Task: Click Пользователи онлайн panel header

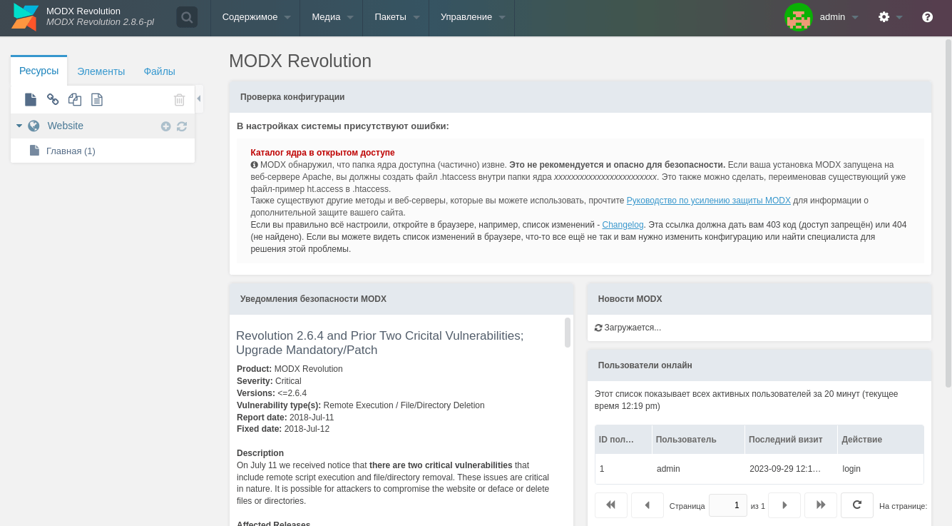Action: [759, 365]
